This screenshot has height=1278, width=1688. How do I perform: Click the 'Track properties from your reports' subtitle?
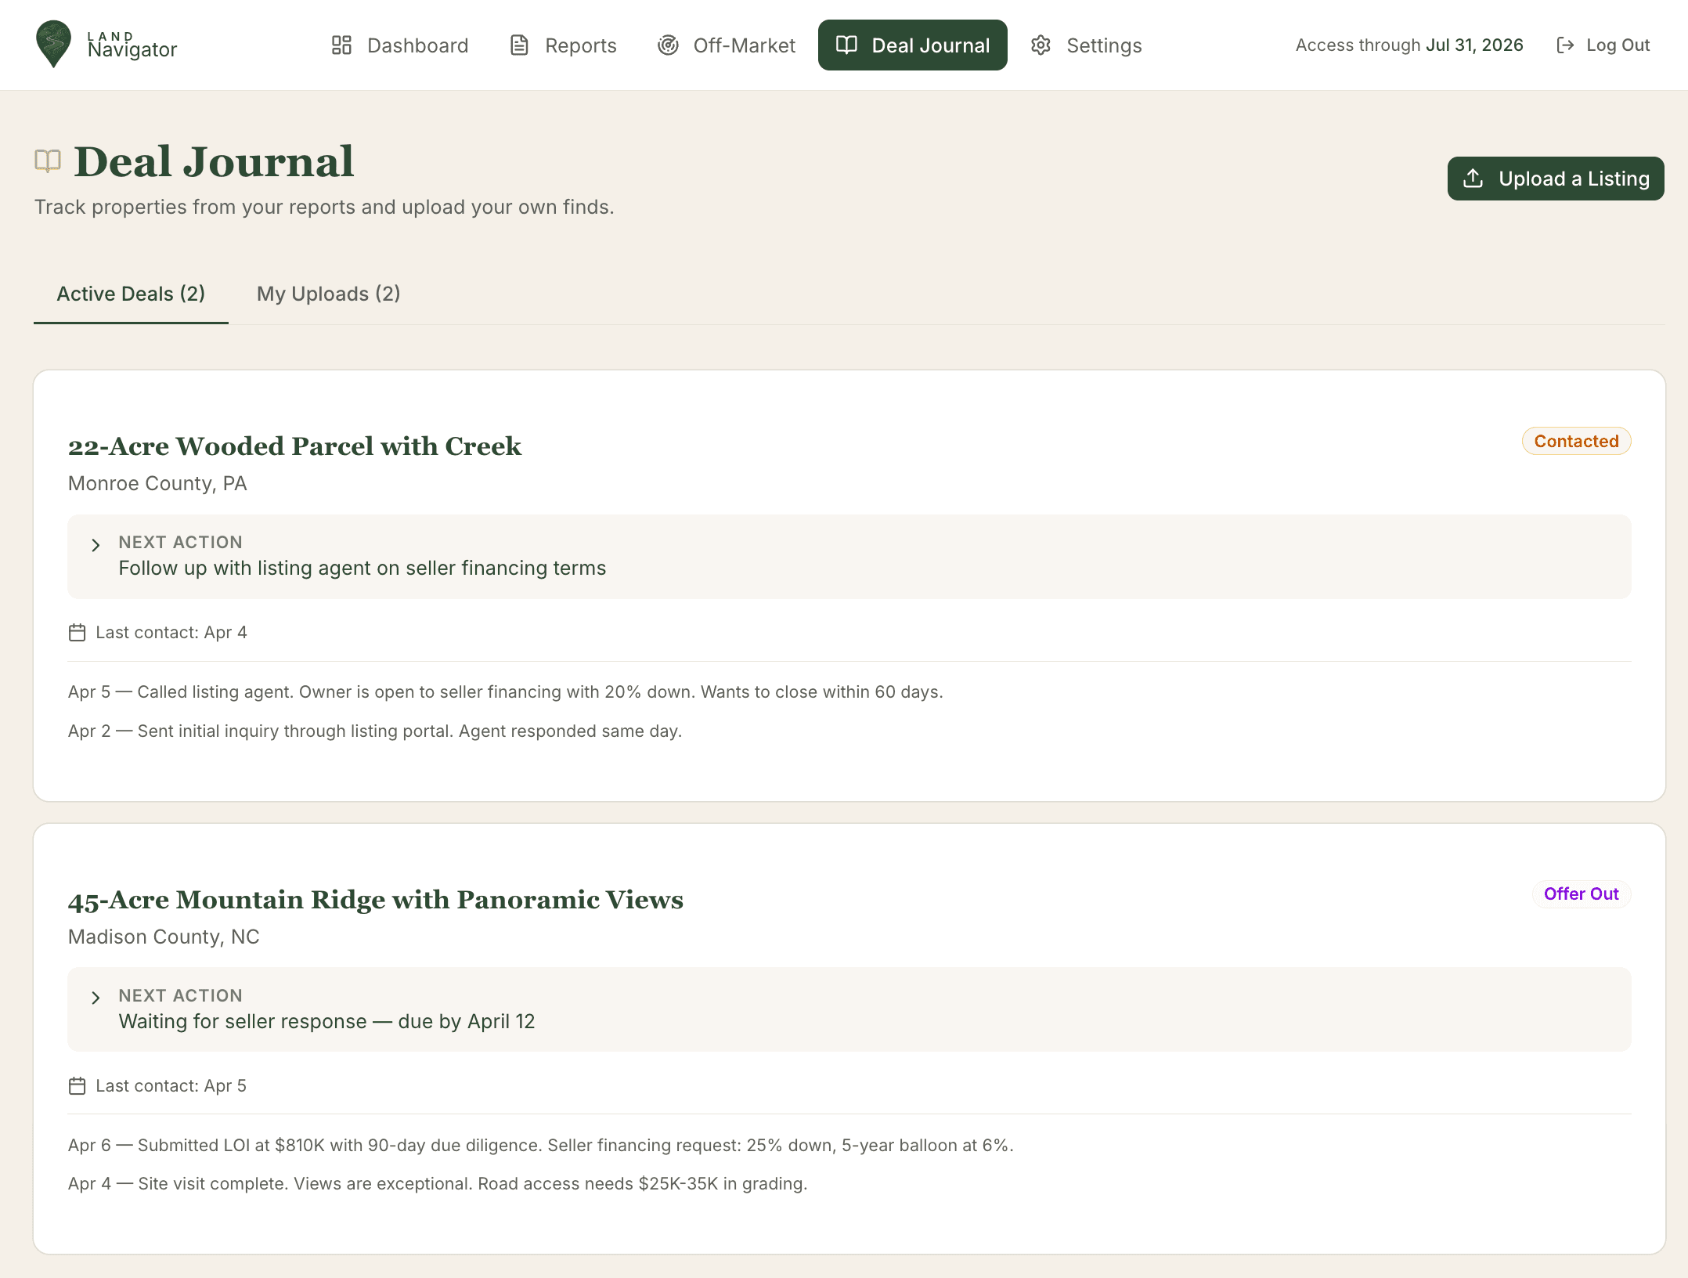pos(324,208)
